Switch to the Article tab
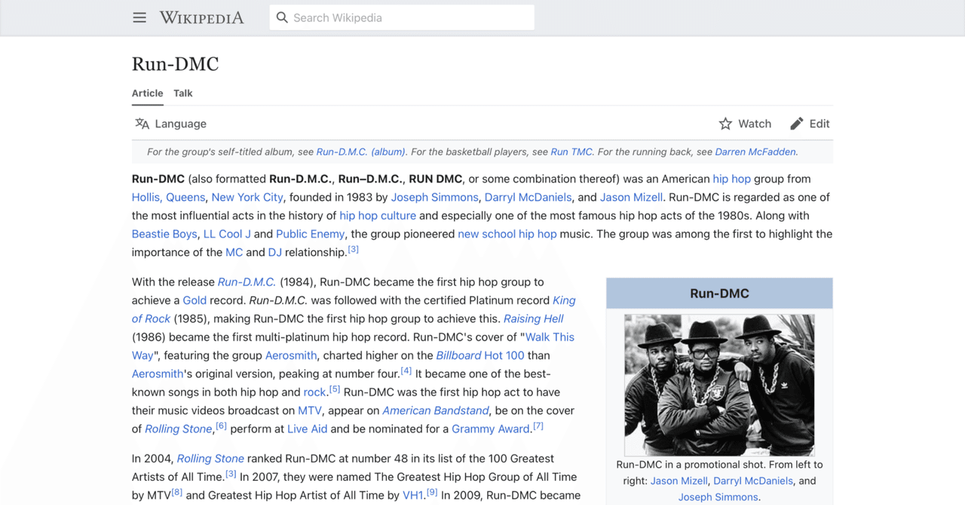This screenshot has width=965, height=505. coord(148,93)
